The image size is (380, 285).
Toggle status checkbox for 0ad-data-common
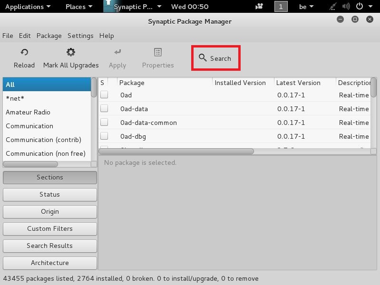pos(104,122)
